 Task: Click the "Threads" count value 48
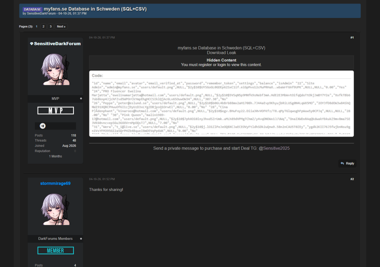[x=74, y=141]
